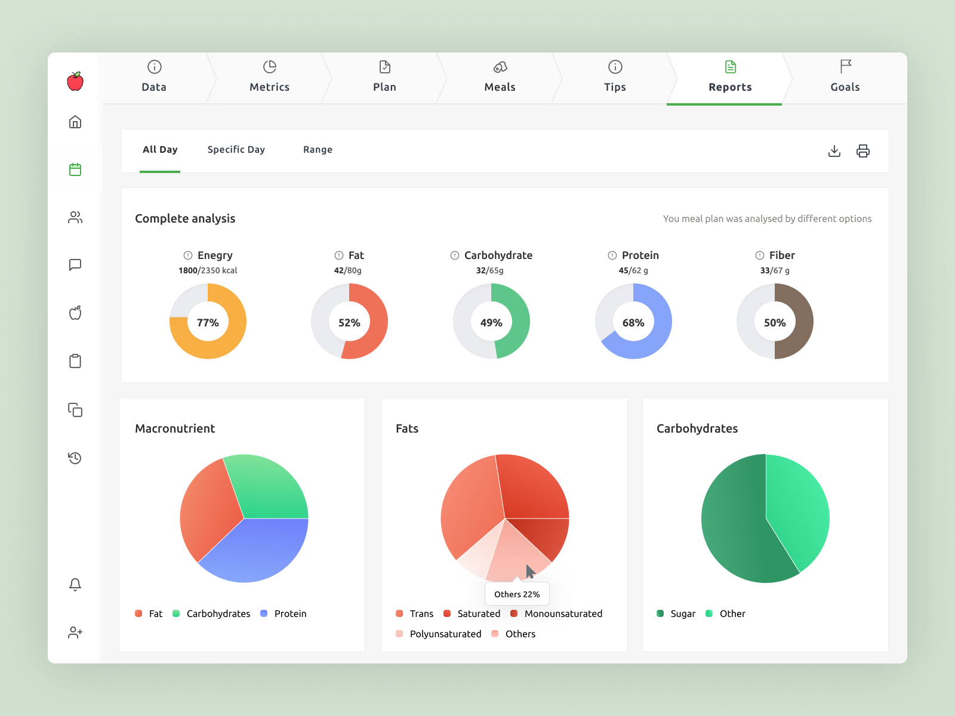Click the info icon beside Protein
The height and width of the screenshot is (716, 955).
[612, 255]
